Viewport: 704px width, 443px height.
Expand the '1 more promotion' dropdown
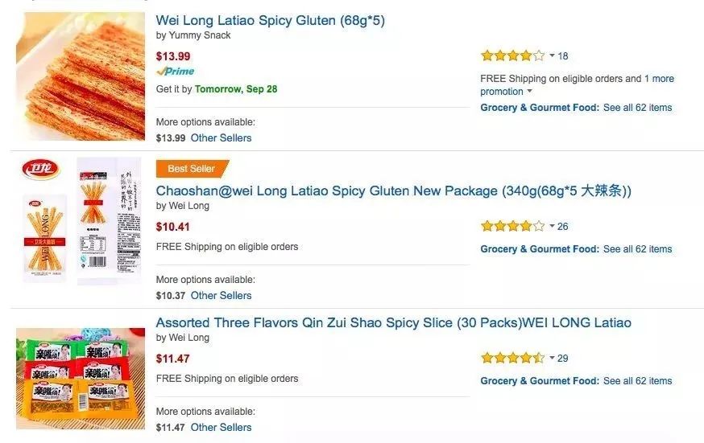coord(529,92)
